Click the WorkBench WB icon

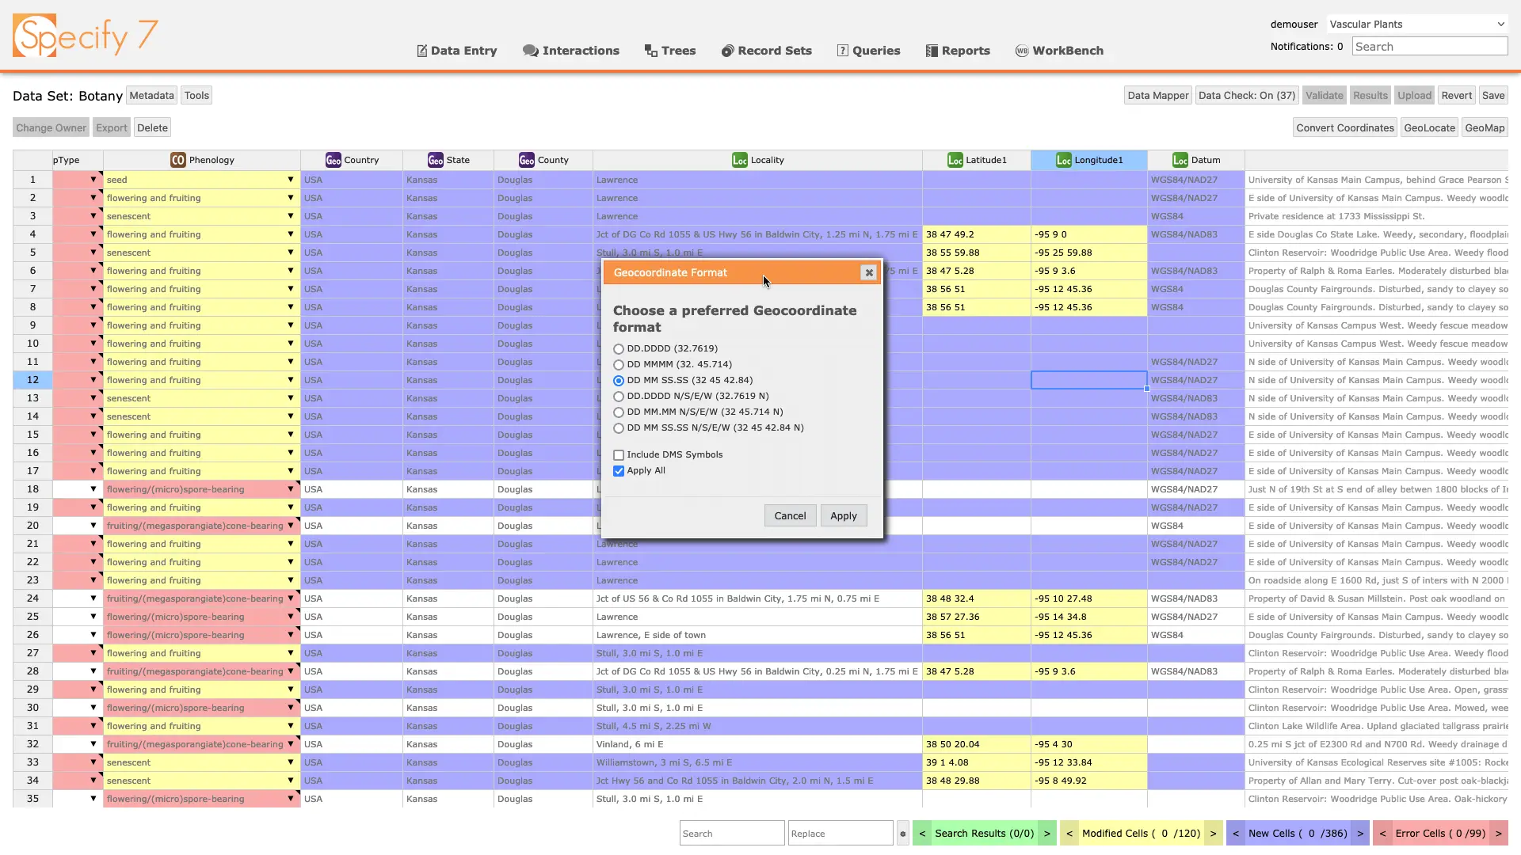tap(1022, 51)
